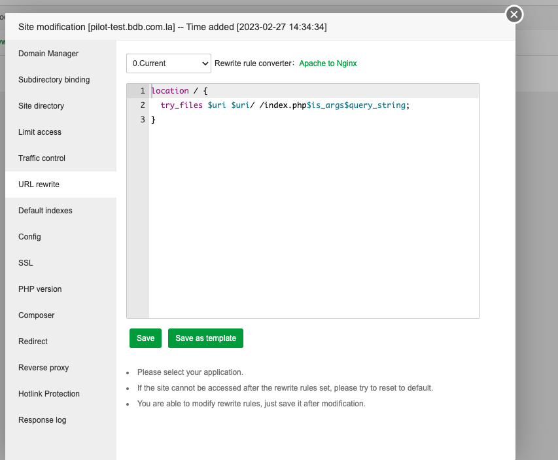The image size is (558, 460).
Task: Open the Domain Manager tab
Action: [48, 54]
